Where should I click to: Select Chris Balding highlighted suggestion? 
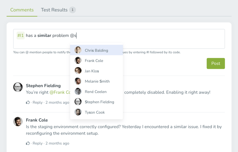point(97,50)
